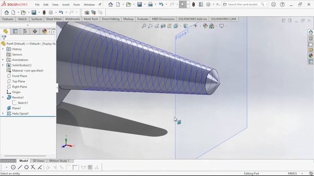Viewport: 314px width, 176px height.
Task: Expand the History tree node
Action: [3, 49]
